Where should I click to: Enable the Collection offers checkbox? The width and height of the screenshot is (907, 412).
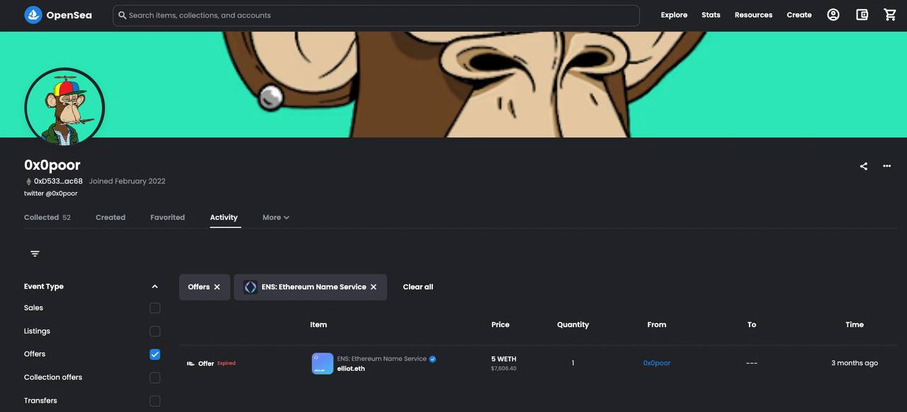click(x=155, y=377)
